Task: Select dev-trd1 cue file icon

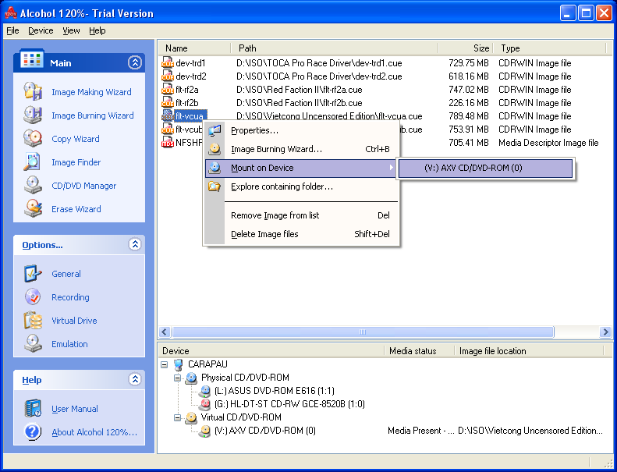Action: point(167,63)
